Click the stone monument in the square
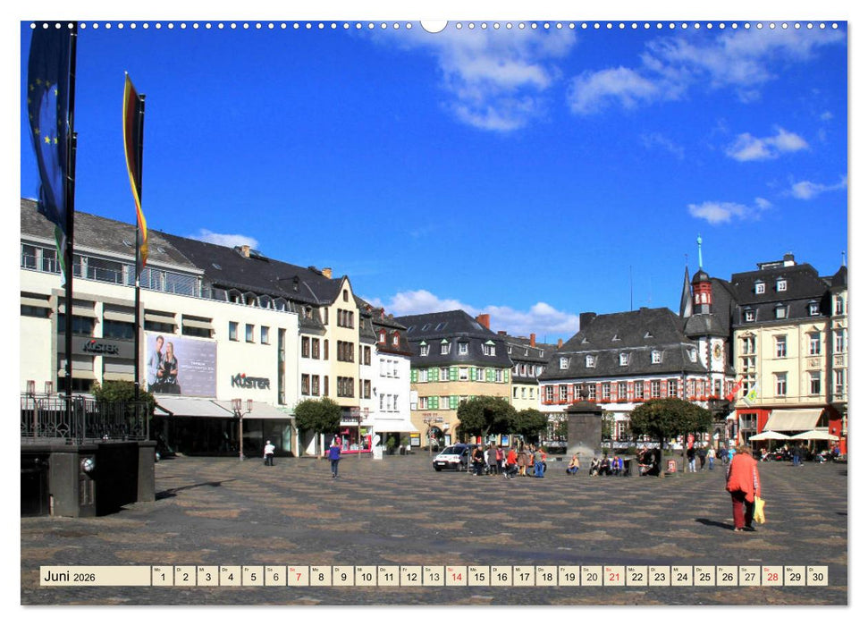This screenshot has height=626, width=868. (584, 427)
